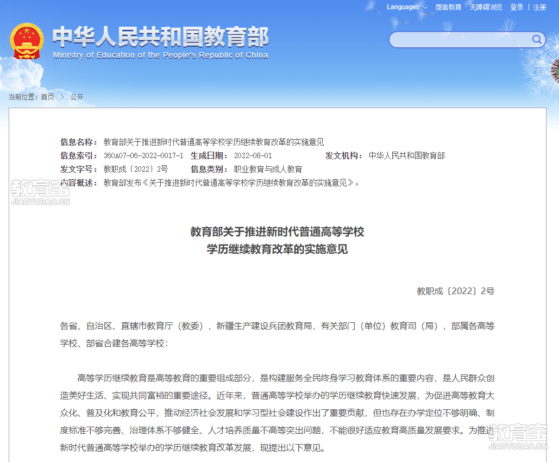The height and width of the screenshot is (462, 559).
Task: Click the 登录 login link
Action: click(x=517, y=7)
